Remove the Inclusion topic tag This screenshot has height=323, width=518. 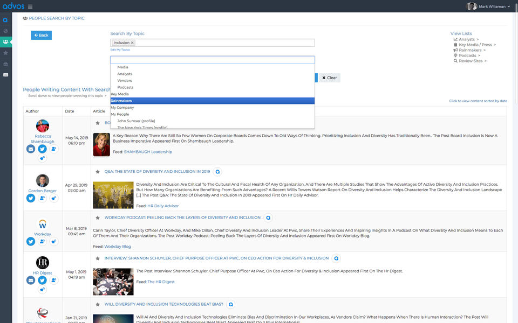(x=132, y=43)
